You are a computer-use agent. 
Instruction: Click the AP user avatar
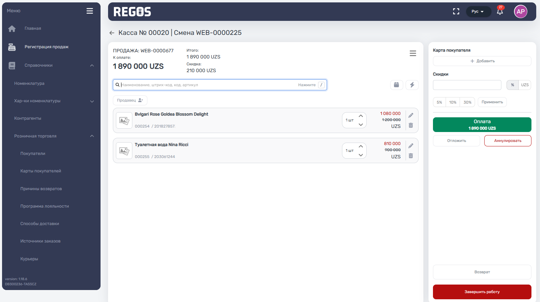tap(520, 12)
